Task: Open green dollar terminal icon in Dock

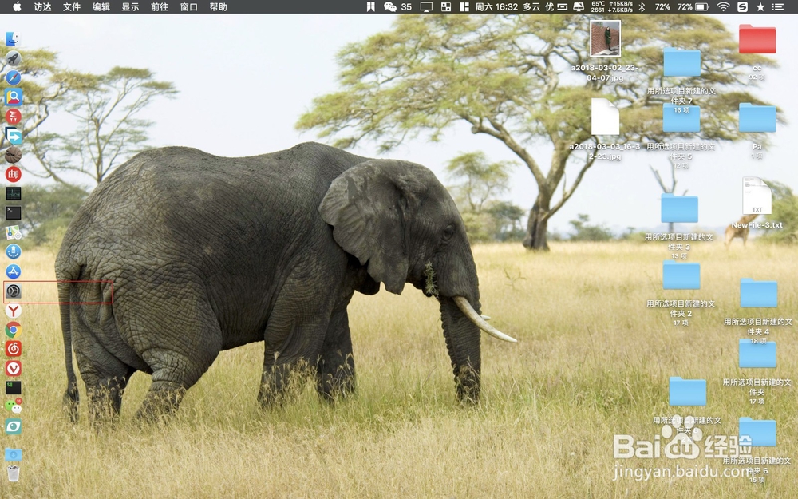Action: [13, 387]
